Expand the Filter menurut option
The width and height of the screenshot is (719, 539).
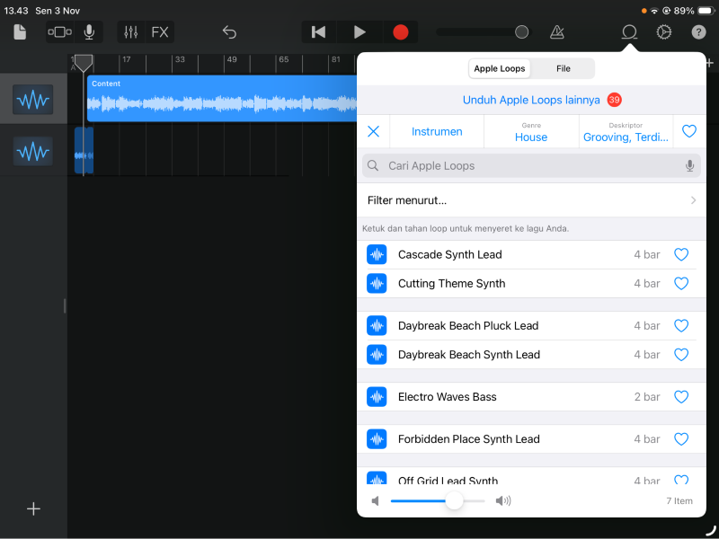pyautogui.click(x=531, y=200)
